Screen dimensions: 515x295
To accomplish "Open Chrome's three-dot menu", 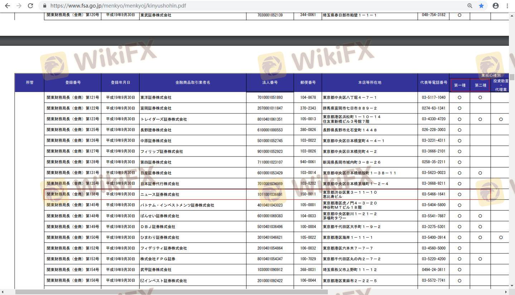I will pyautogui.click(x=507, y=6).
